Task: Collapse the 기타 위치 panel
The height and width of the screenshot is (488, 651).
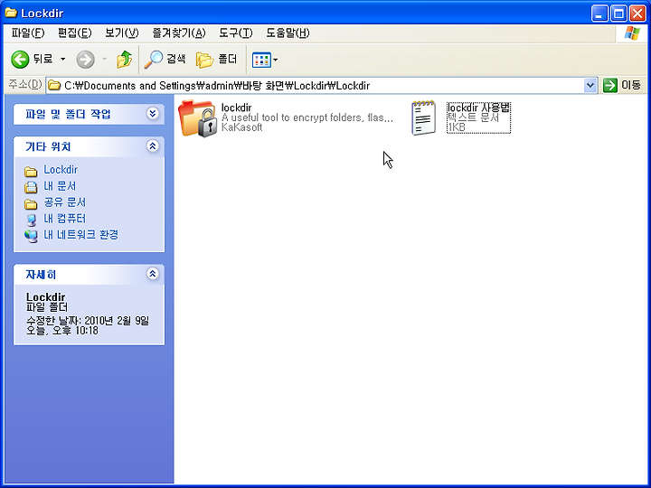Action: [x=153, y=146]
